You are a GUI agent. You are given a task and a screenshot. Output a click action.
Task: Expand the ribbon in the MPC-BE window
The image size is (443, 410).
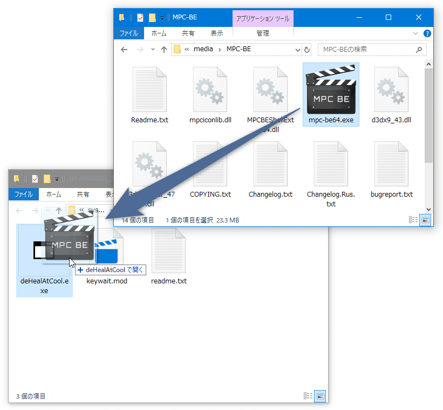coord(415,33)
